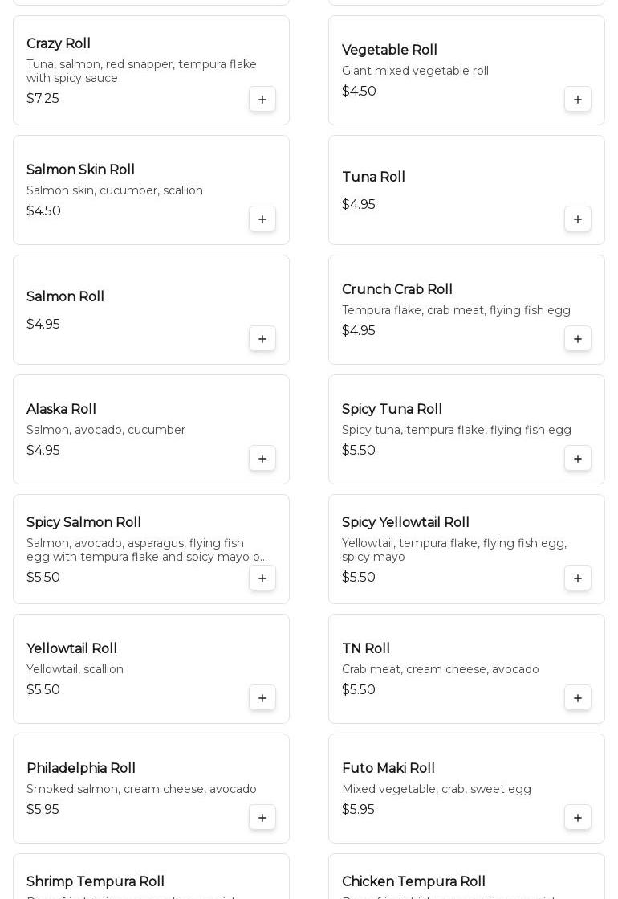Add TN Roll using its plus button
The height and width of the screenshot is (899, 618).
click(578, 698)
